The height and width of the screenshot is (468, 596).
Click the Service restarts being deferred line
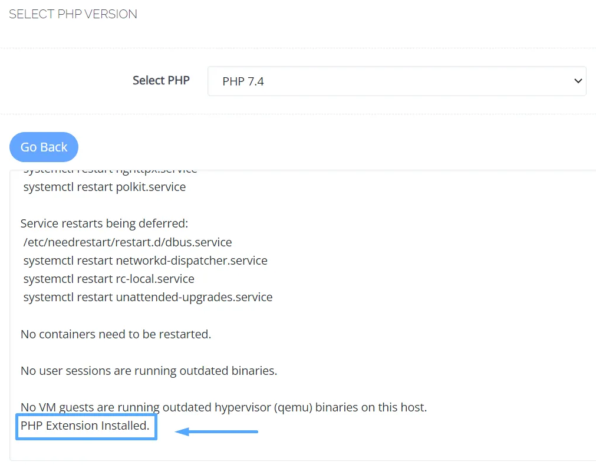tap(104, 223)
